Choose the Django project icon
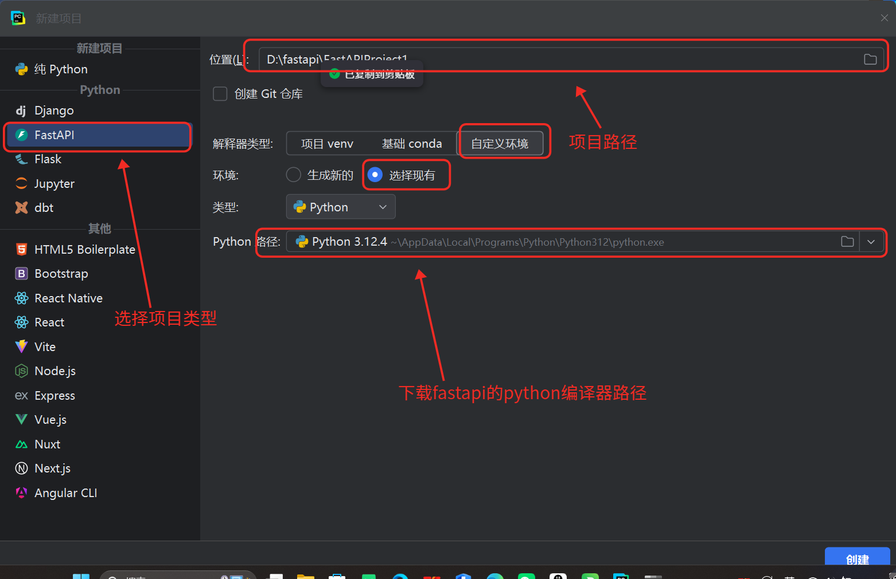The width and height of the screenshot is (896, 579). [21, 111]
